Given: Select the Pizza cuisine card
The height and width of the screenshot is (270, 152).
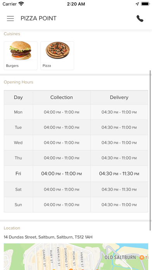Looking at the screenshot, I should (57, 55).
